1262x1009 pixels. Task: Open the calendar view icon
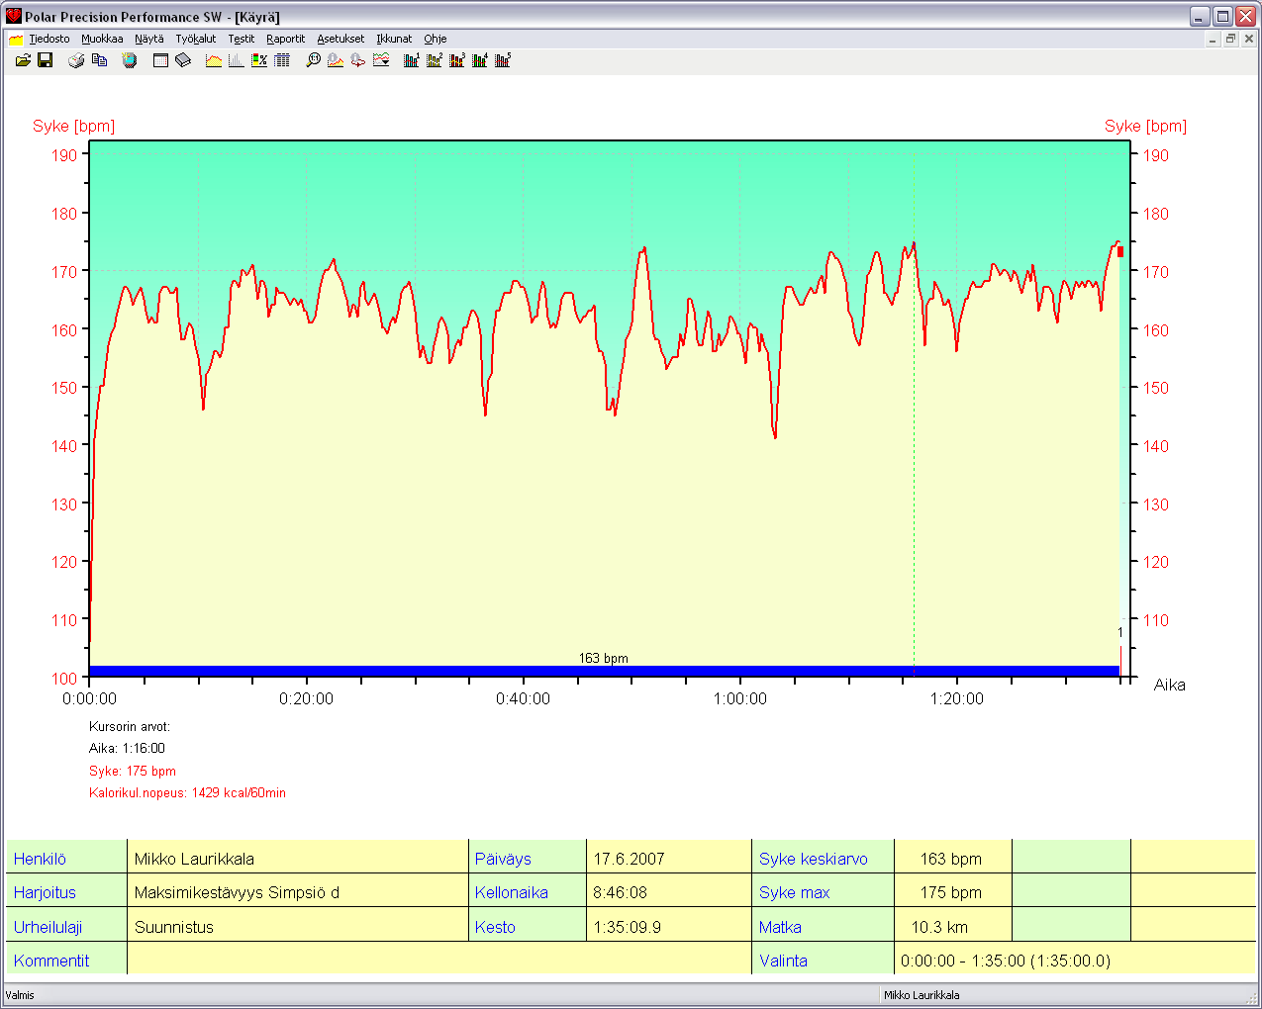160,60
